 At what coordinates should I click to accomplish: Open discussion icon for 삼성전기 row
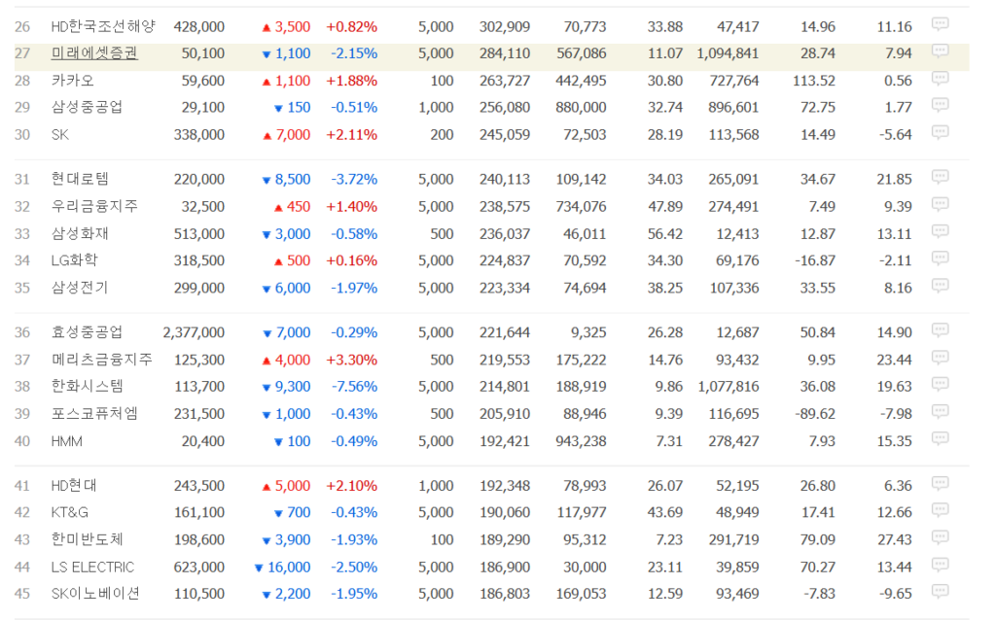point(940,285)
